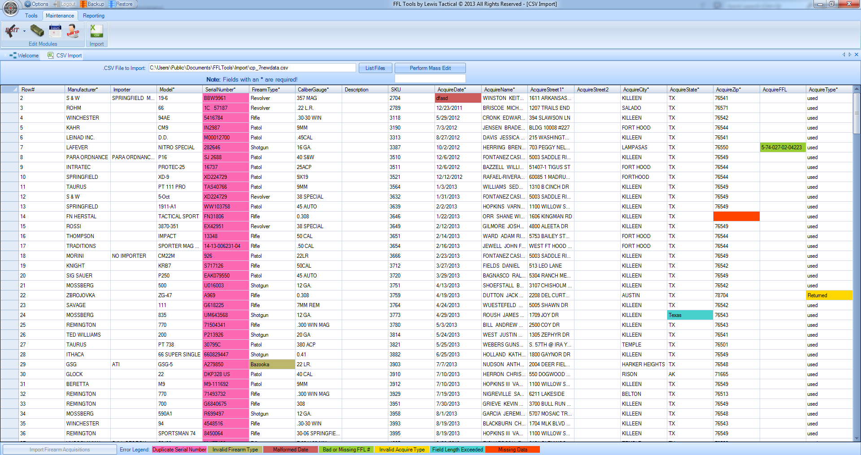Select the 'NITRO SPECIAL' model cell
This screenshot has height=455, width=861.
(179, 147)
